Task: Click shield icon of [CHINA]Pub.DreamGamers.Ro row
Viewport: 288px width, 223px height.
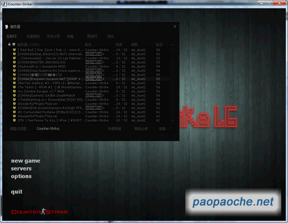Action: point(14,108)
